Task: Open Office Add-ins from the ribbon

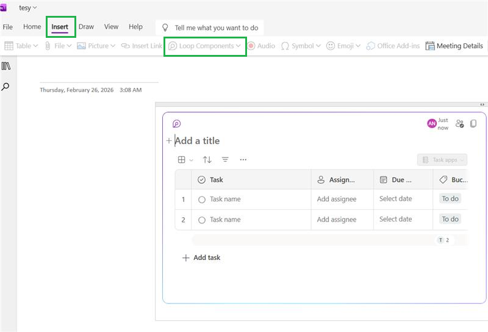Action: 393,46
